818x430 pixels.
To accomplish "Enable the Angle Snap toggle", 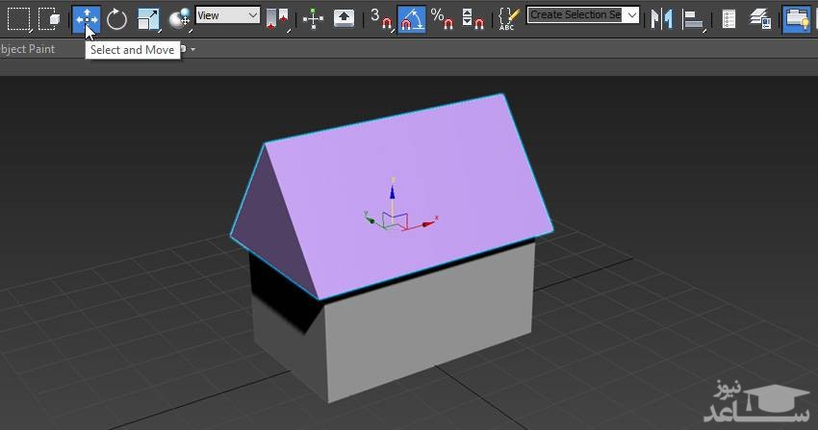I will (x=411, y=17).
